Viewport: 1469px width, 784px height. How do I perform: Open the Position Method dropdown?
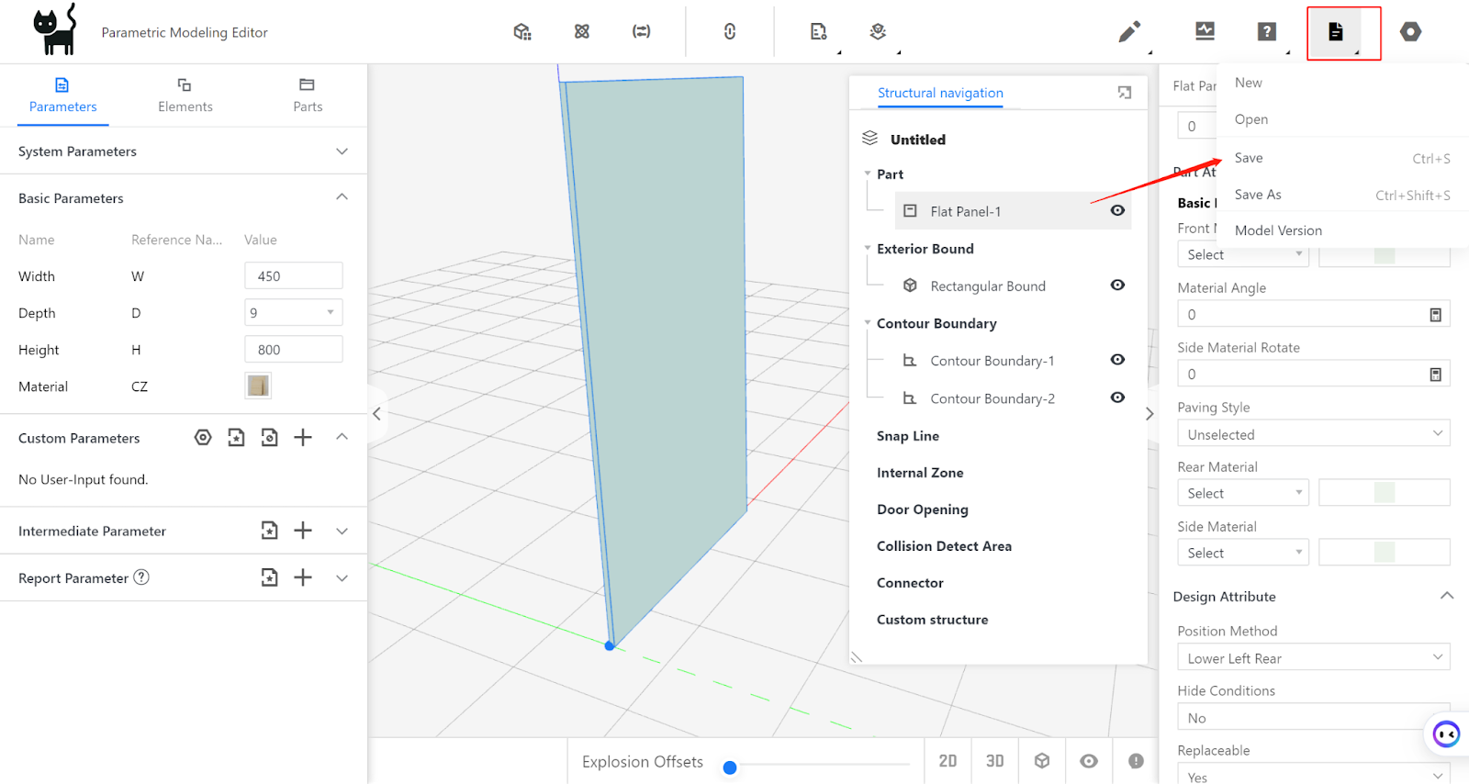[1313, 658]
